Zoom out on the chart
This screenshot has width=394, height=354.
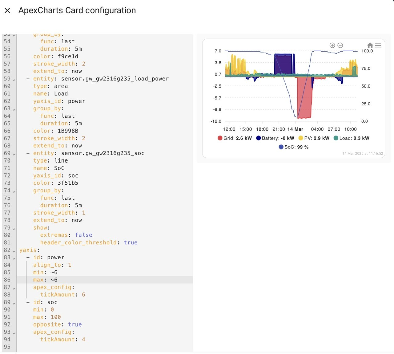pos(340,45)
